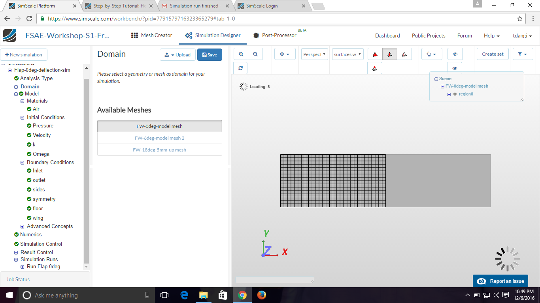
Task: Zoom in on the 3D viewer
Action: [241, 54]
